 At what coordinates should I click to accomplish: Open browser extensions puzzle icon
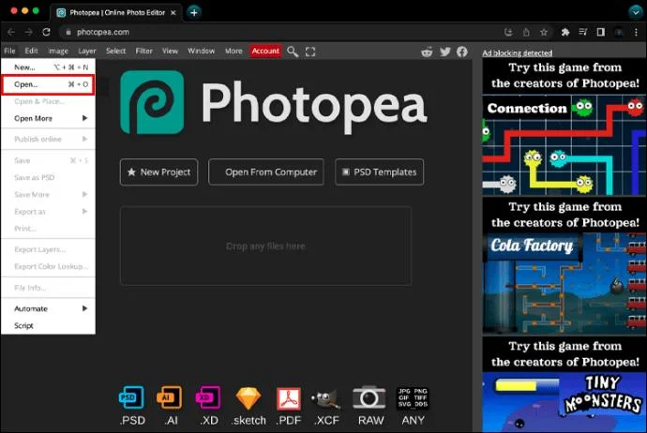[x=565, y=32]
